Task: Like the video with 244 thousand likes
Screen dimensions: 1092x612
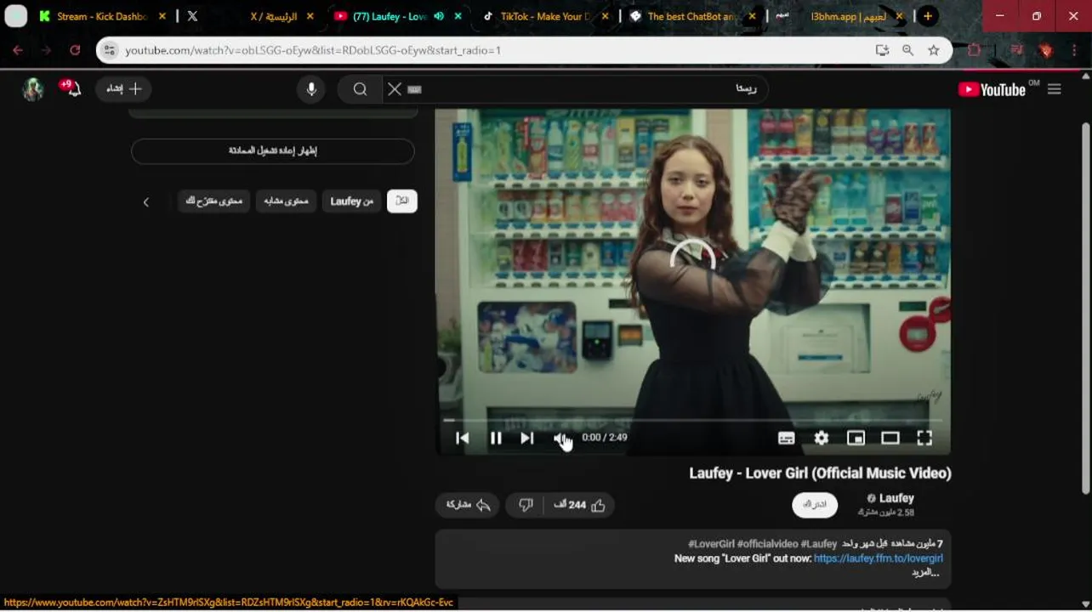Action: tap(579, 505)
